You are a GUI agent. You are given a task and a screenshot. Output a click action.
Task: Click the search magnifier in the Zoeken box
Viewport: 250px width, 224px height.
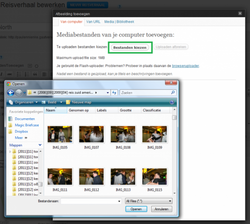tap(173, 92)
